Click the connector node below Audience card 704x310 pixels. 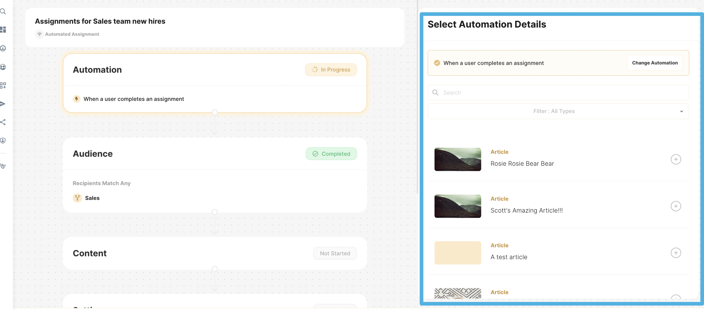tap(215, 212)
